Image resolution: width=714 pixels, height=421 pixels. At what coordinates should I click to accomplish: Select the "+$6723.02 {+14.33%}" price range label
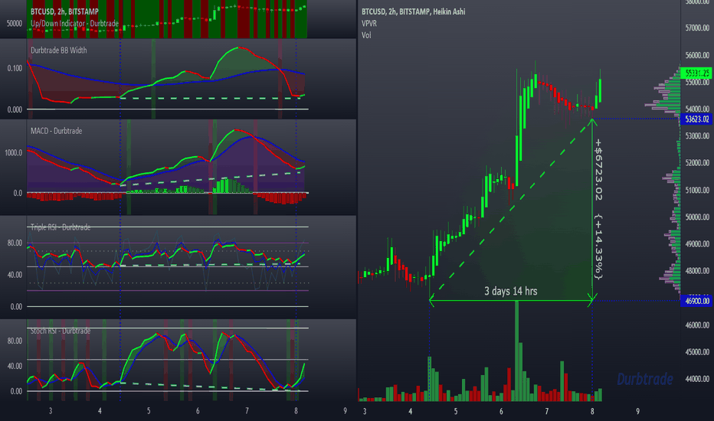598,210
